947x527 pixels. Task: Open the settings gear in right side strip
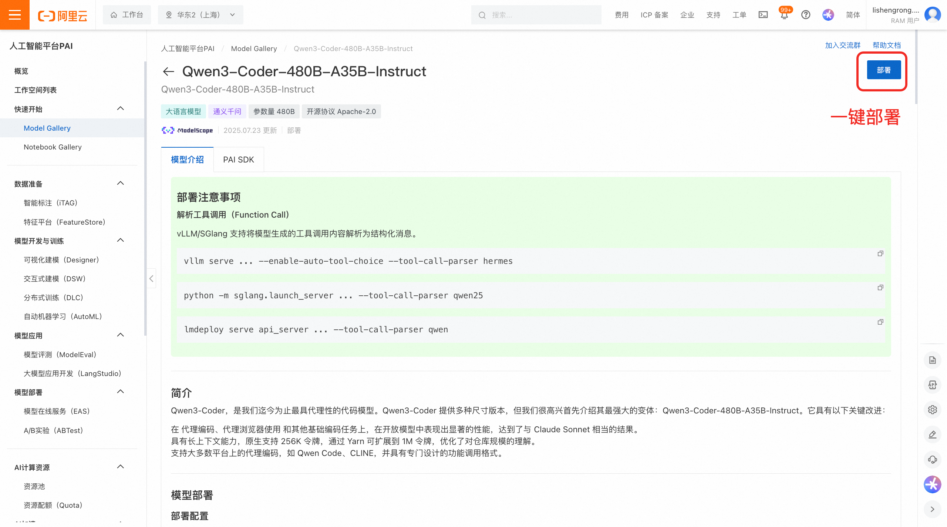pos(933,410)
